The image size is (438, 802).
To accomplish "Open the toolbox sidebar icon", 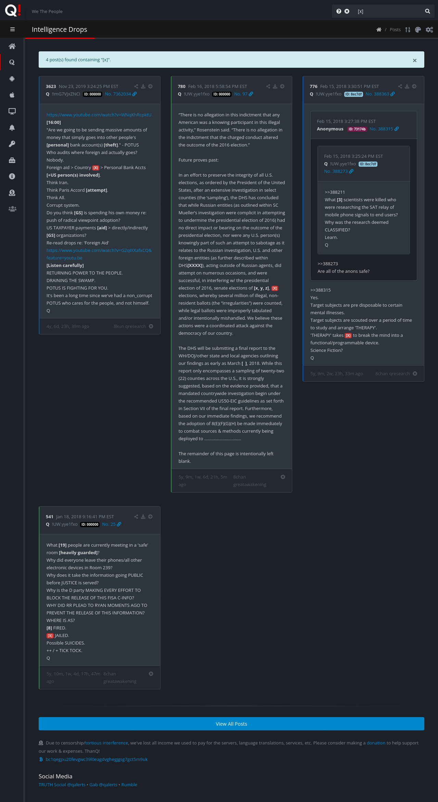I will [x=12, y=160].
